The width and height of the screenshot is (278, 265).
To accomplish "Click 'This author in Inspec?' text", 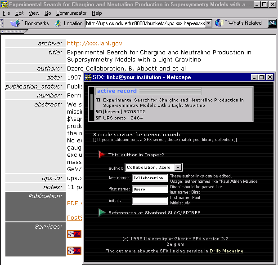I will (x=136, y=155).
